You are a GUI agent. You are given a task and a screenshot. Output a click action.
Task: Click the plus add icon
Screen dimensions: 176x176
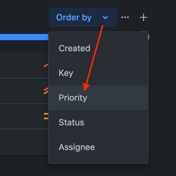point(144,17)
